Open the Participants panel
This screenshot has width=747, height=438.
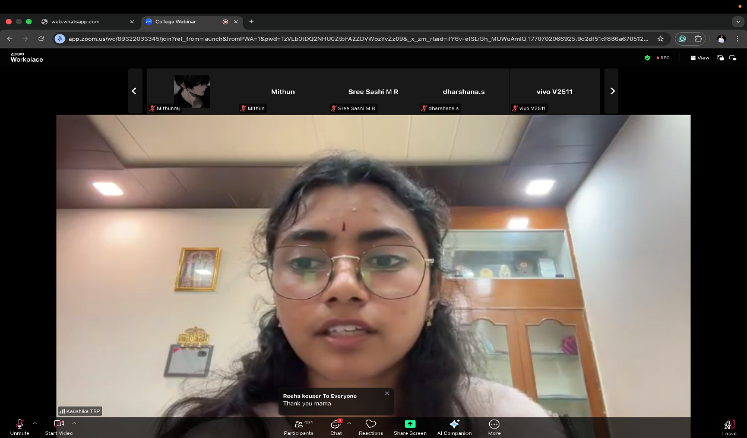coord(299,427)
